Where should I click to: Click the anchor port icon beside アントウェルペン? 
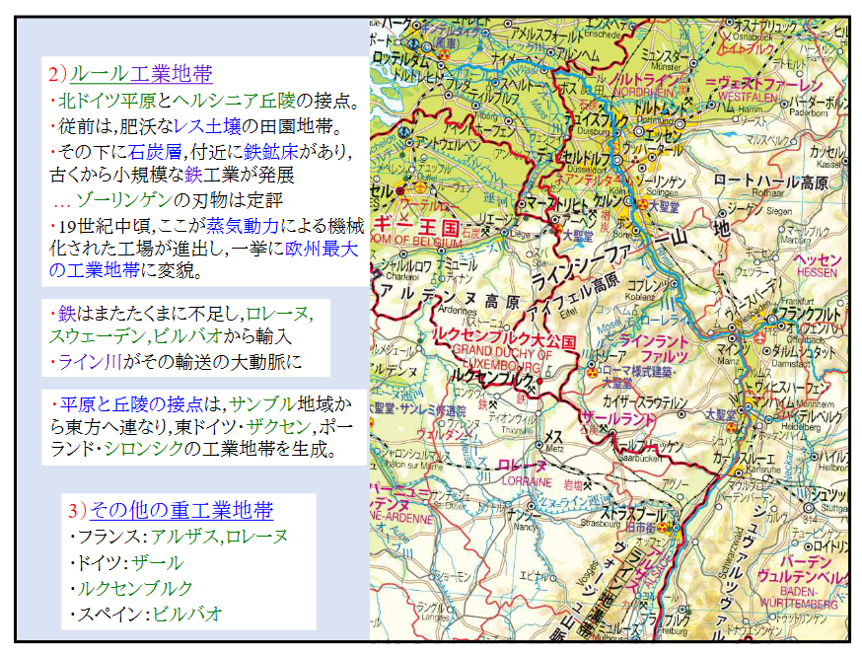click(404, 131)
